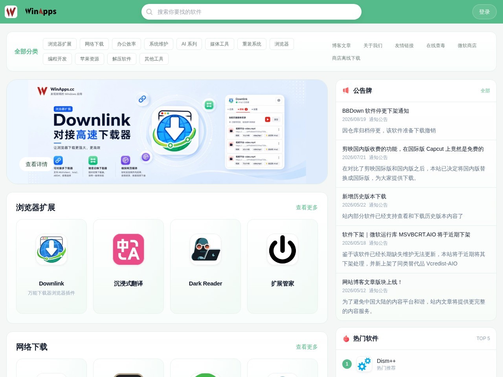Select the AI 系列 category tag
The width and height of the screenshot is (503, 377).
[189, 44]
